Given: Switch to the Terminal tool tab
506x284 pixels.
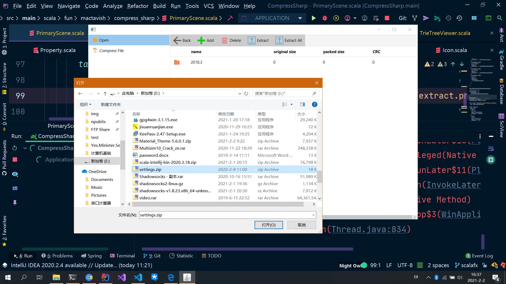Looking at the screenshot, I should 122,256.
